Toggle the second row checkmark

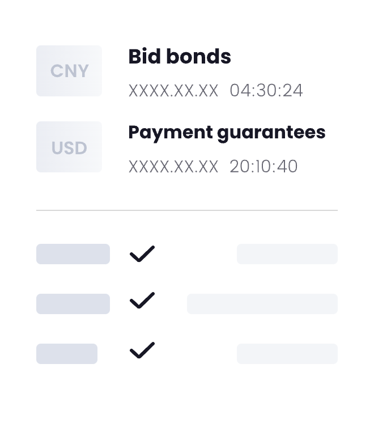click(142, 301)
